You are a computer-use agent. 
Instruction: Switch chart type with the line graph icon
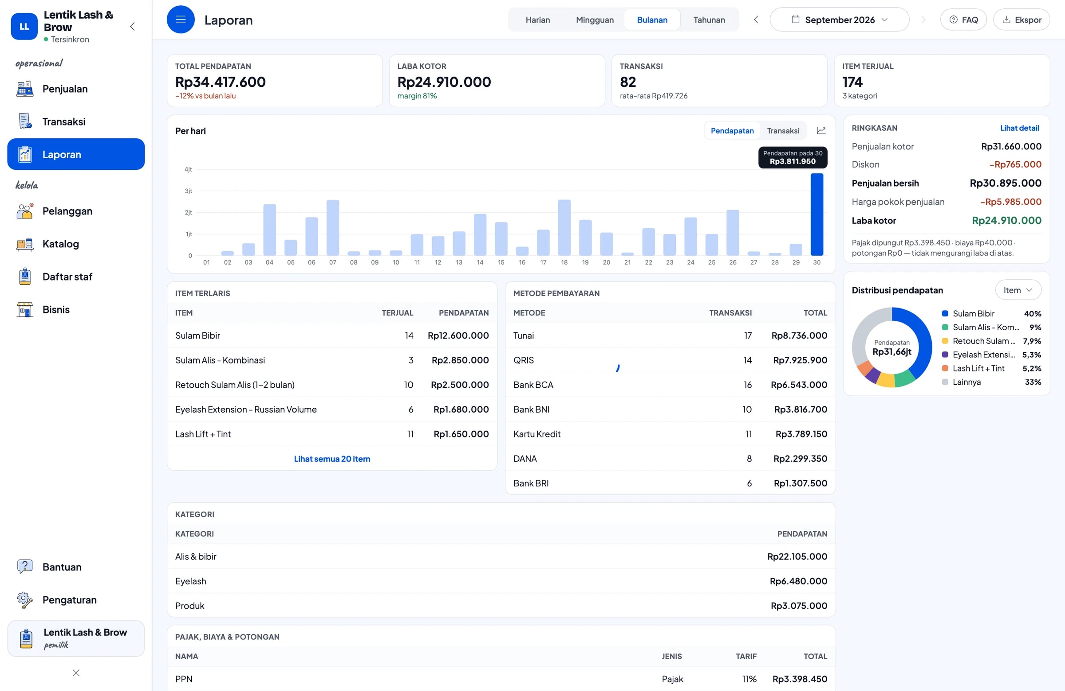coord(821,130)
